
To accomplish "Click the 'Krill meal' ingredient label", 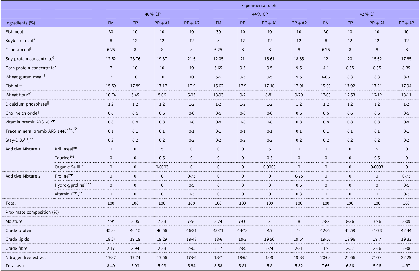I will coord(64,149).
